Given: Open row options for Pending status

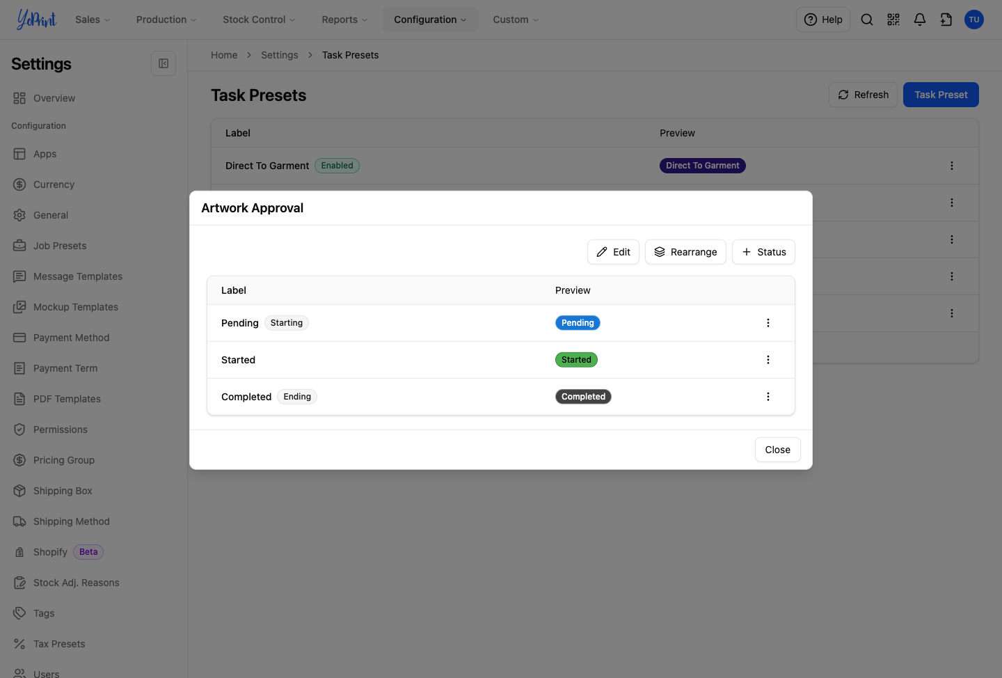Looking at the screenshot, I should [x=768, y=323].
